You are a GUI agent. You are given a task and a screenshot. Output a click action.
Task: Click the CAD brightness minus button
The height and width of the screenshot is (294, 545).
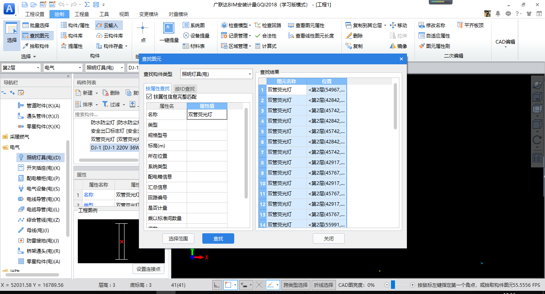pos(387,285)
